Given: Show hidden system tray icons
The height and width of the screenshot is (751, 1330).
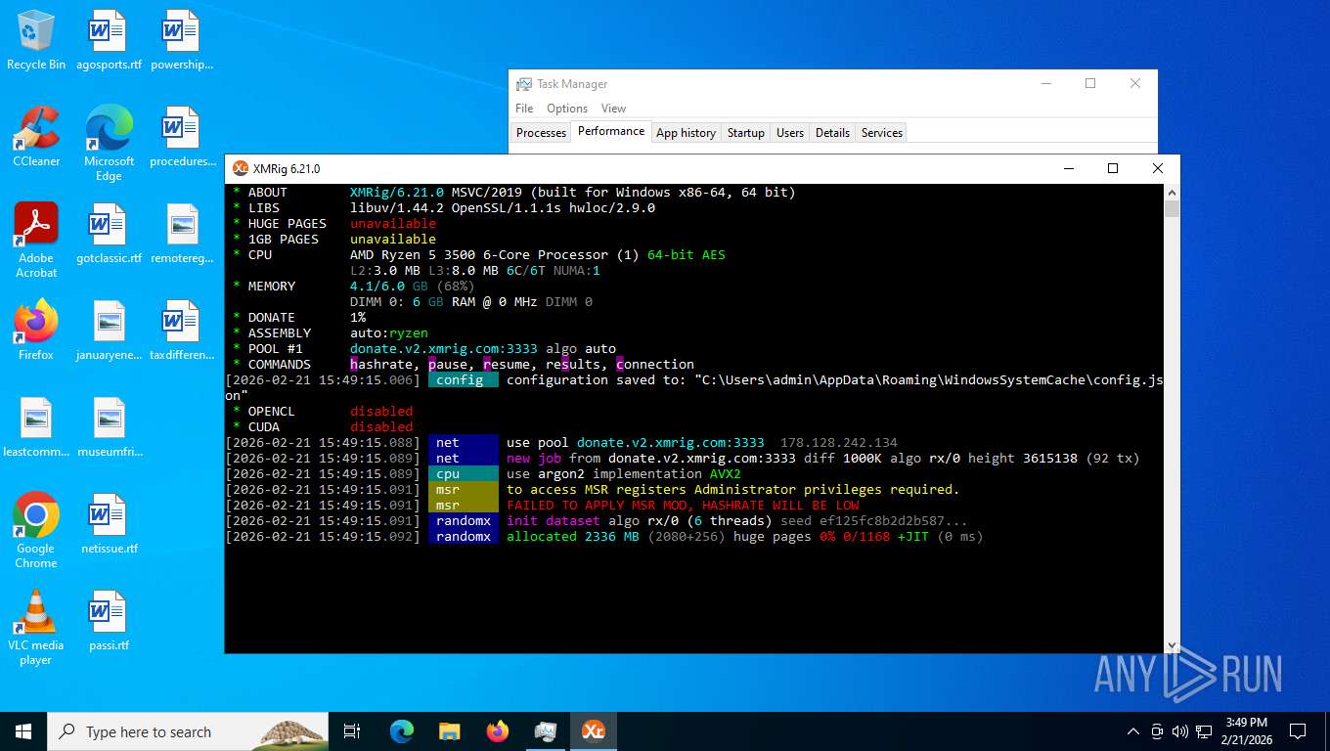Looking at the screenshot, I should 1133,731.
